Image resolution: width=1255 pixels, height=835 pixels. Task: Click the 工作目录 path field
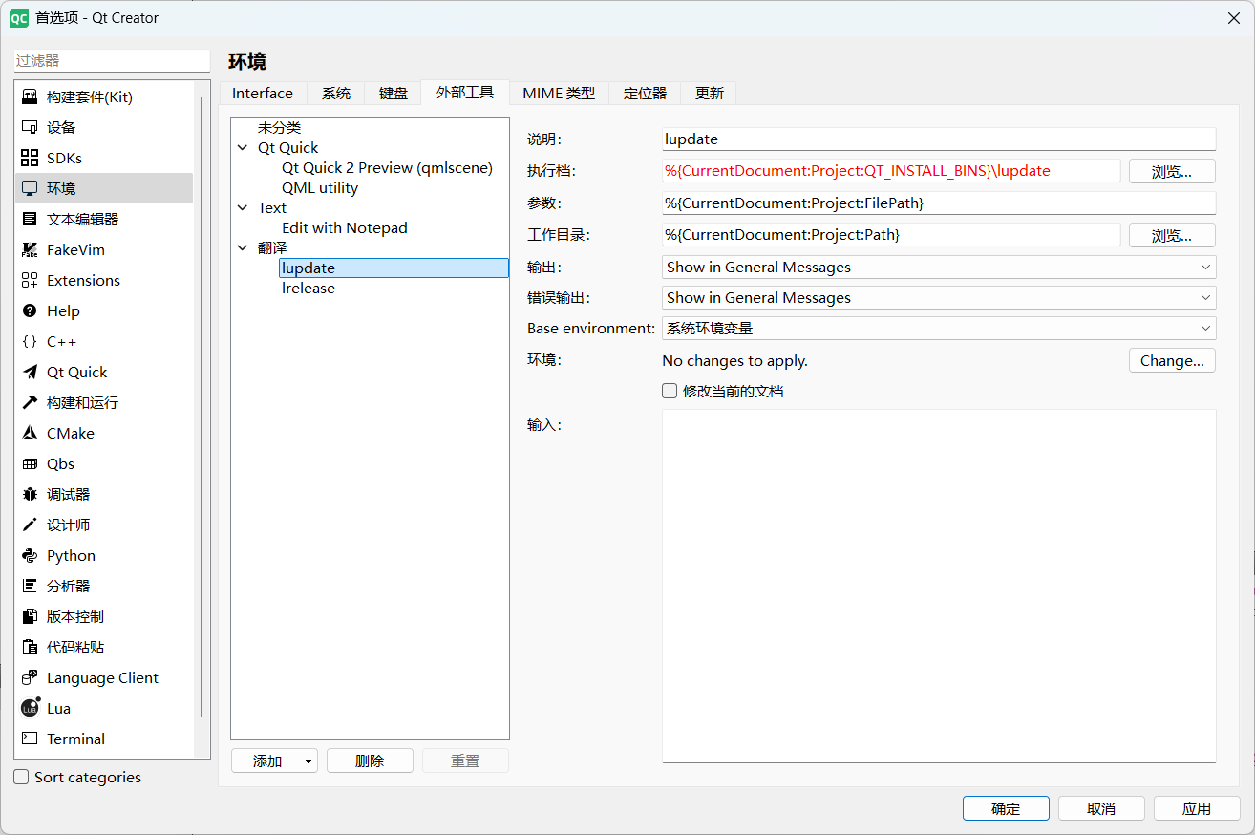click(x=891, y=235)
